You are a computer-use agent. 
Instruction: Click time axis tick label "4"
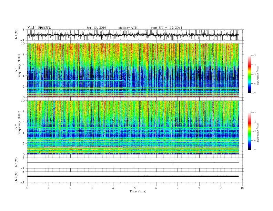(113, 188)
